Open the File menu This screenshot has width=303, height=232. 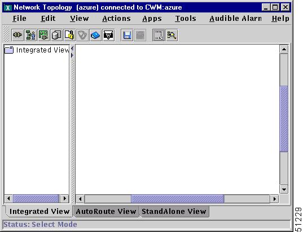point(20,19)
